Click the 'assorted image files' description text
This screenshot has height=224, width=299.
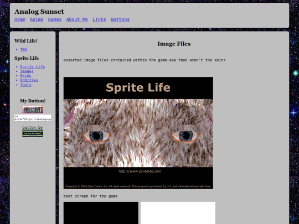[x=145, y=60]
